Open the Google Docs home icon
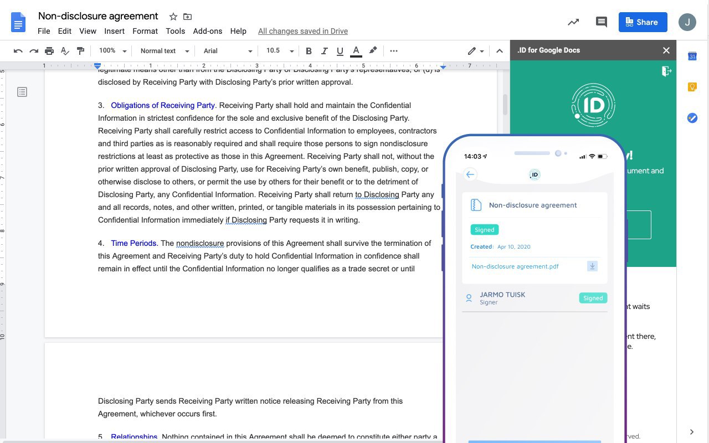 [18, 22]
